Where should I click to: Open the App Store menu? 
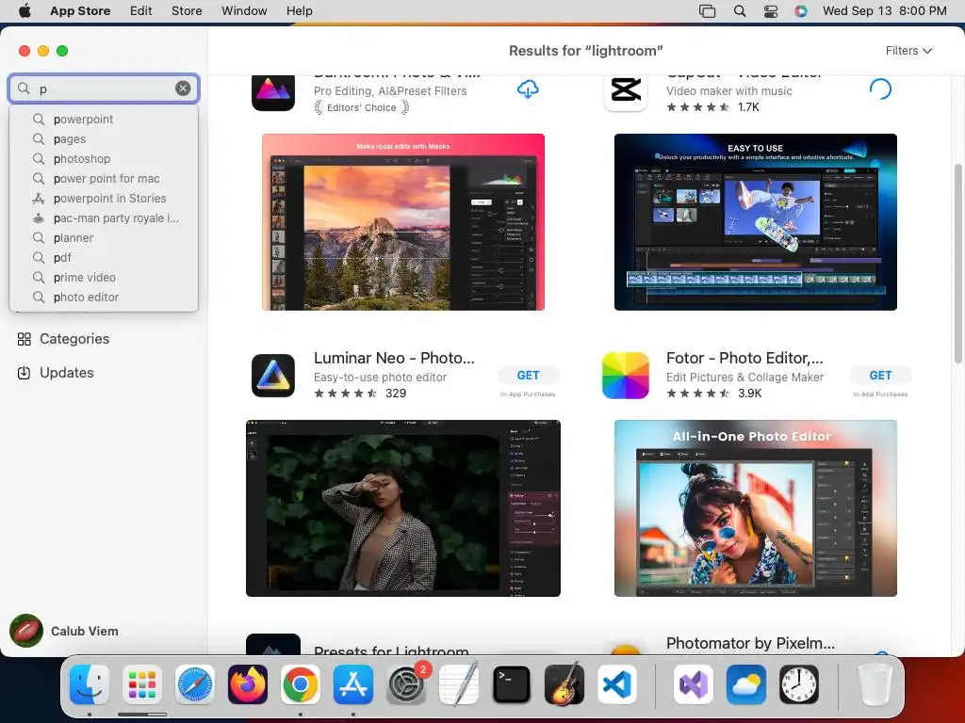80,10
